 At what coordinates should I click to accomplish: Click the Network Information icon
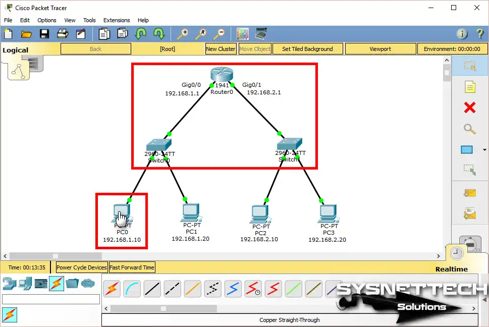point(462,33)
